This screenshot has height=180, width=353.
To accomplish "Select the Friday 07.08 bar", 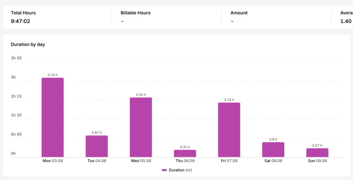I will click(229, 130).
